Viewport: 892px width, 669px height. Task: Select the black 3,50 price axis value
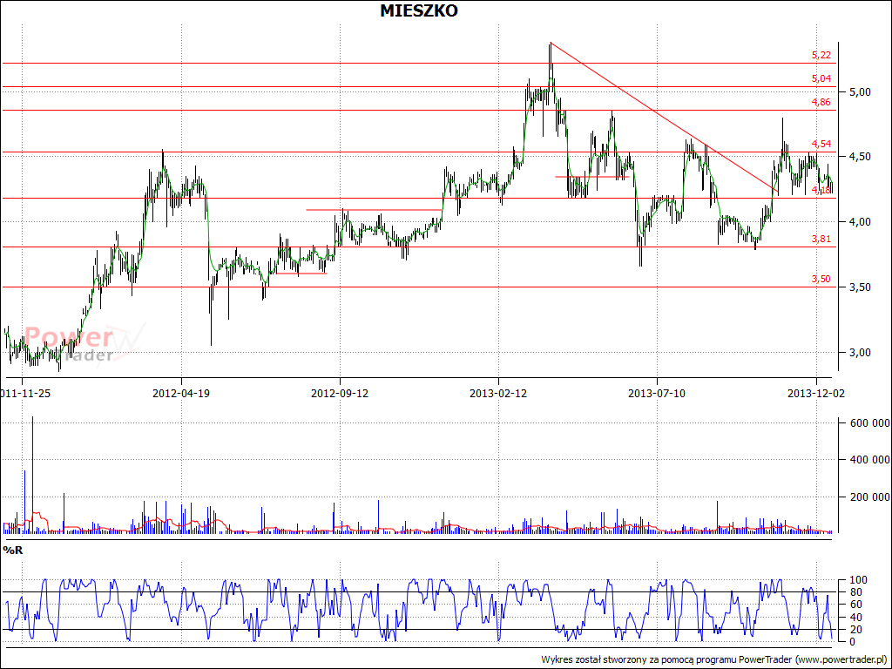860,287
